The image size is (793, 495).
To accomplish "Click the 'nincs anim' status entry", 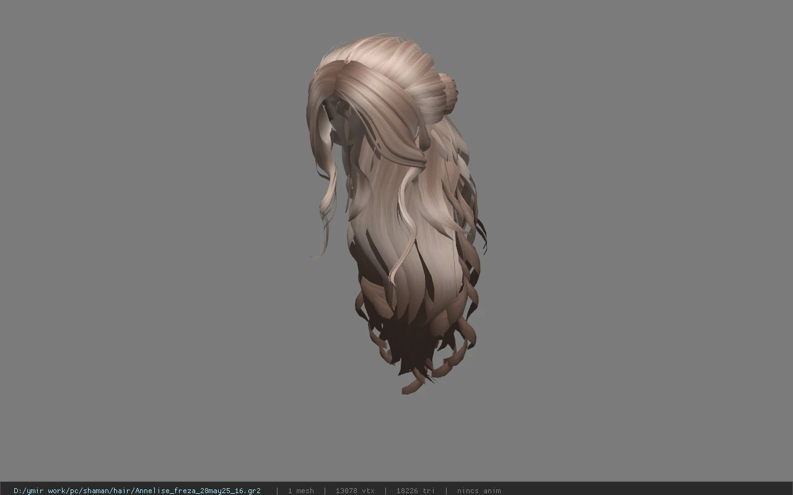I will 479,491.
